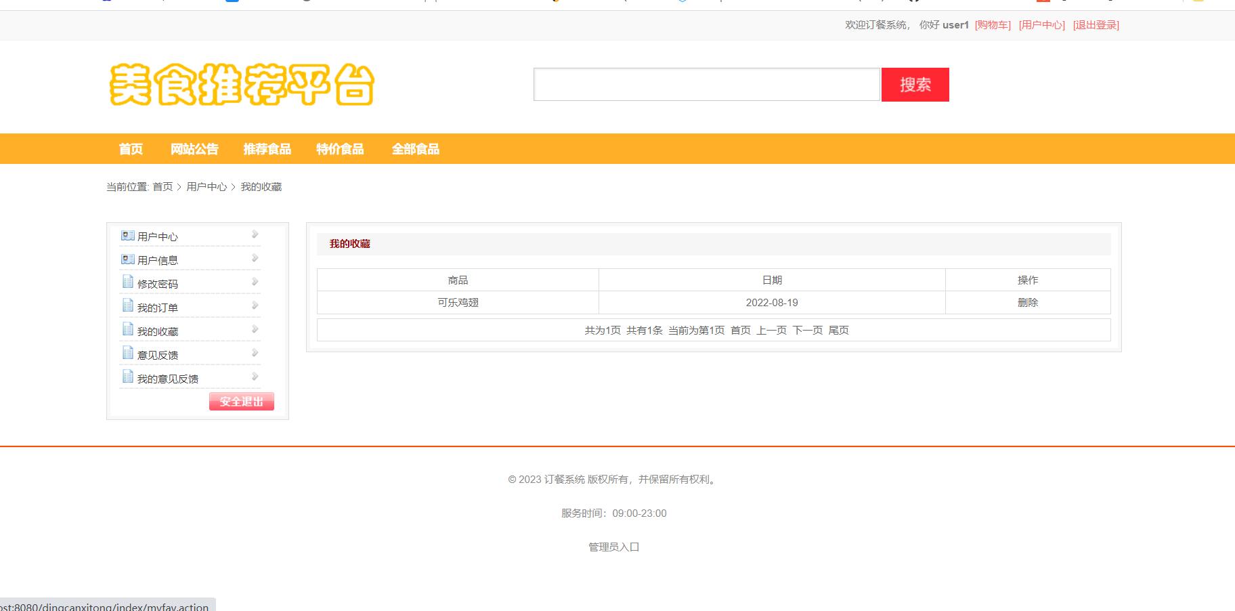1235x611 pixels.
Task: Click the 美食推荐平台 logo
Action: (x=242, y=85)
